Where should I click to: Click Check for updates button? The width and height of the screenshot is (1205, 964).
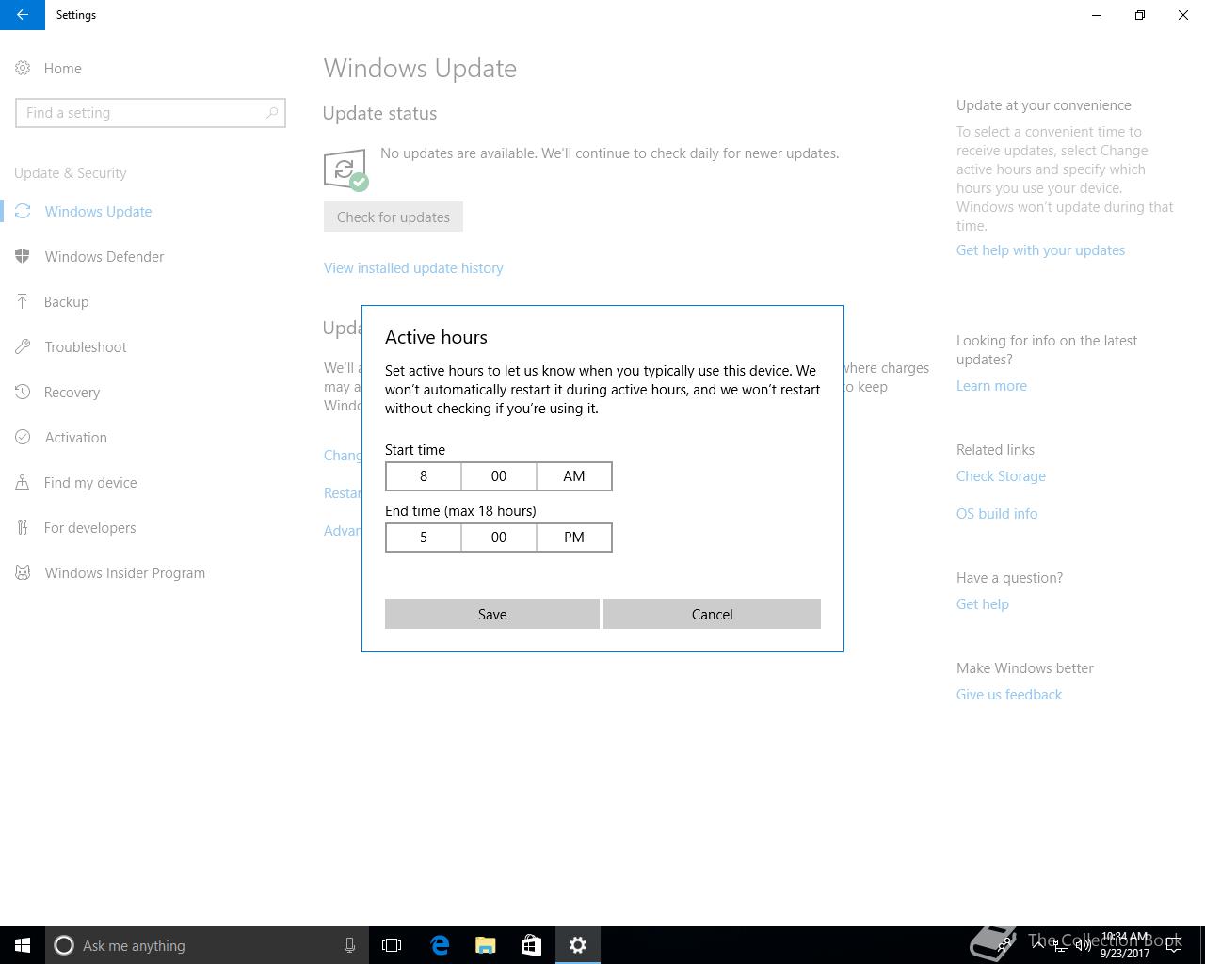(394, 217)
